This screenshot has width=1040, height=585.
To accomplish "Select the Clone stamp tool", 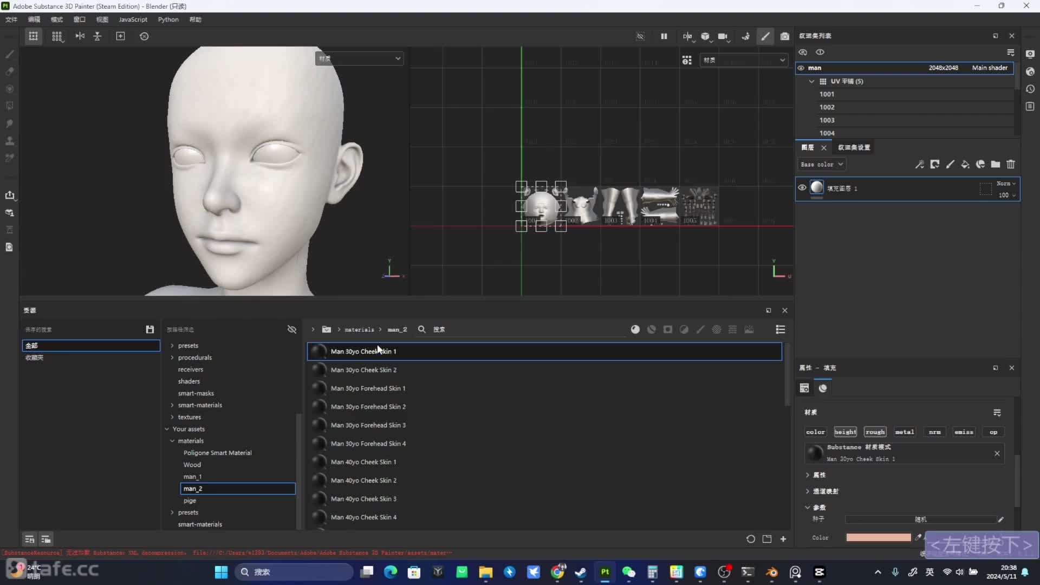I will pyautogui.click(x=9, y=141).
